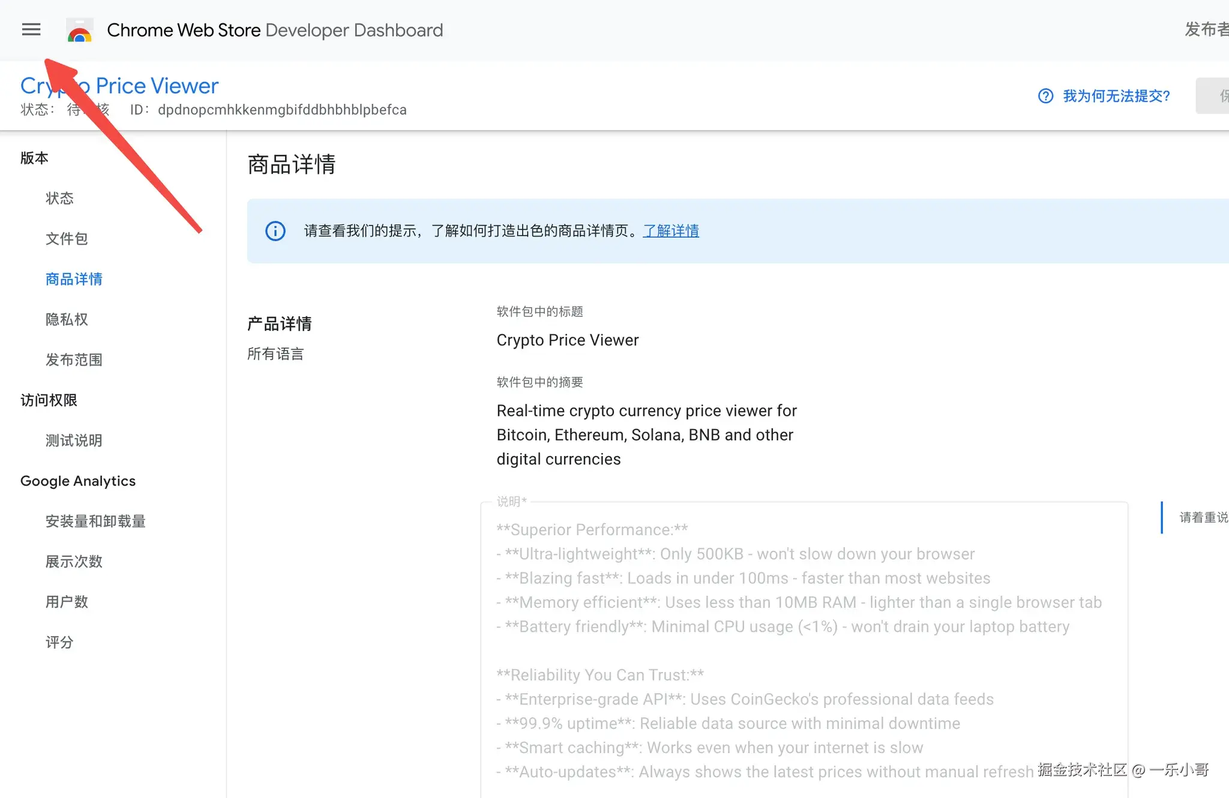Image resolution: width=1229 pixels, height=798 pixels.
Task: Click the 了解详情 learn more link
Action: tap(671, 231)
